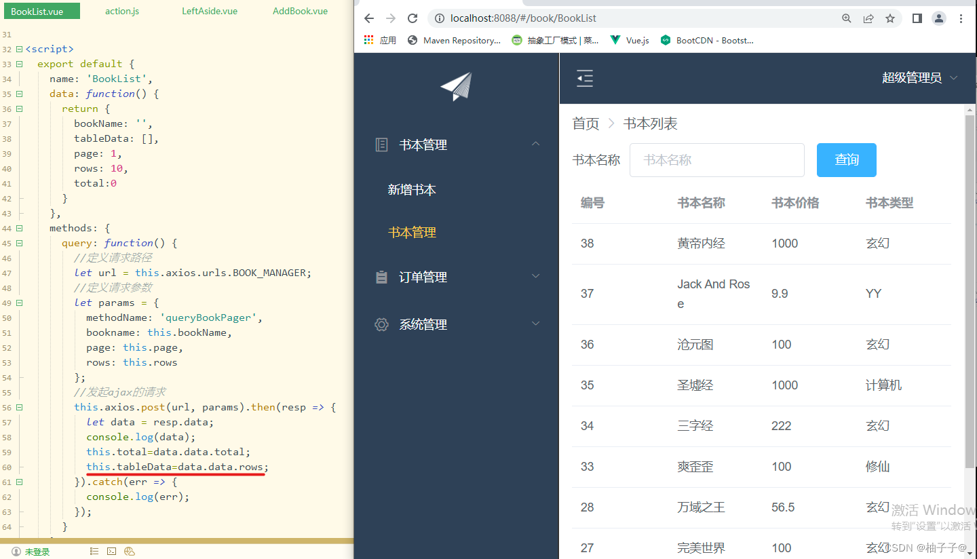Open browser side panel icon
Screen dimensions: 977x559
point(917,18)
